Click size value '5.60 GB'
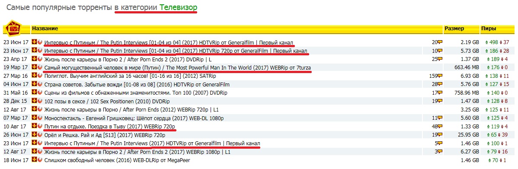The image size is (518, 169). click(469, 118)
